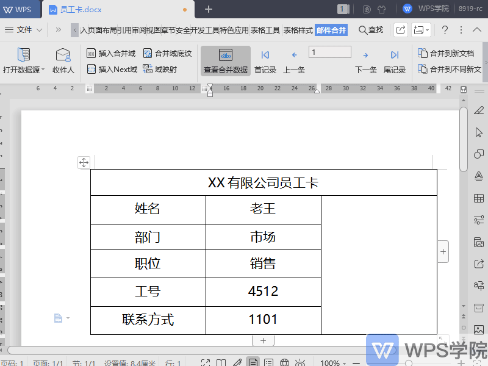Viewport: 488px width, 366px height.
Task: Open the shapes tool in sidebar
Action: (x=479, y=154)
